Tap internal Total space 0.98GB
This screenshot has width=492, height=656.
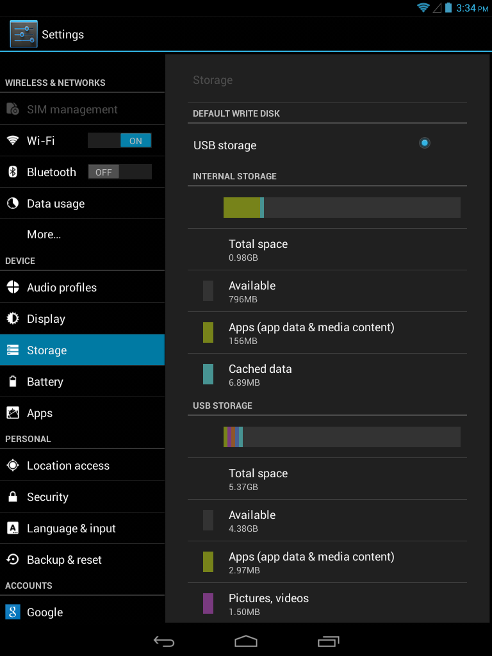pyautogui.click(x=327, y=249)
